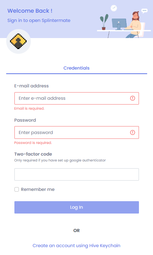Click the Sign in to open Splintermate text
Image resolution: width=153 pixels, height=255 pixels.
(x=39, y=21)
